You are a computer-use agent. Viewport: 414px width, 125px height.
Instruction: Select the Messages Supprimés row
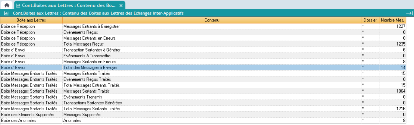[x=82, y=115]
